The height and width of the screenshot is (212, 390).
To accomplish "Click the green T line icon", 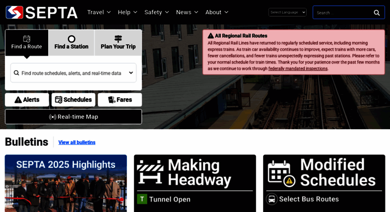I will pos(142,199).
